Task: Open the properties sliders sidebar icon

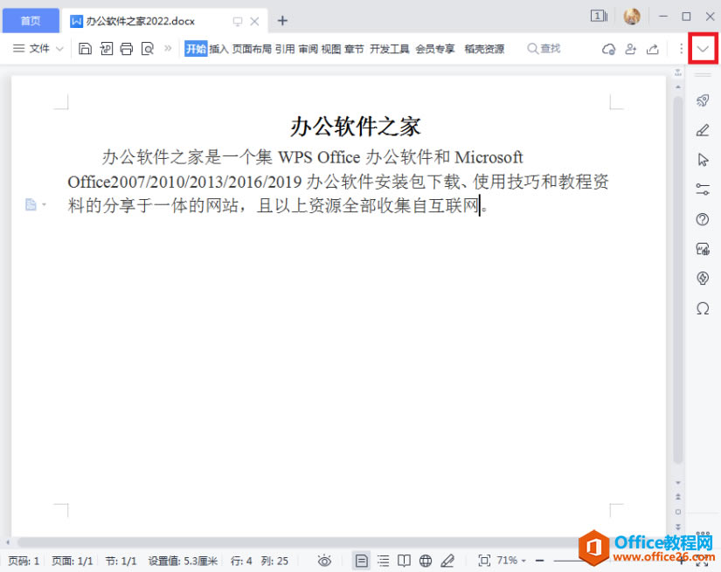Action: (x=703, y=190)
